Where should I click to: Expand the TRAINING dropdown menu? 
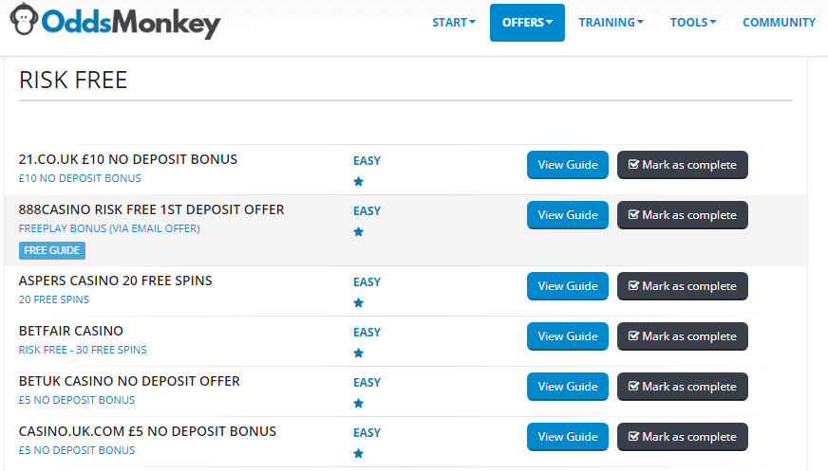[x=611, y=23]
